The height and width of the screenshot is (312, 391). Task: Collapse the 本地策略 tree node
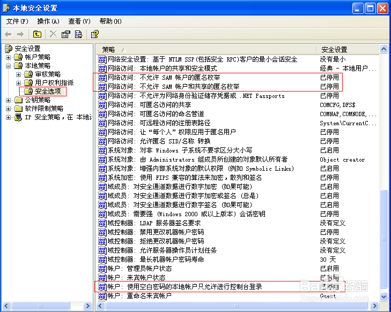(8, 66)
